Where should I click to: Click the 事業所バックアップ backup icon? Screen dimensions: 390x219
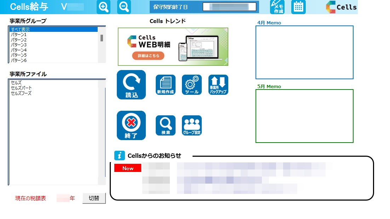click(218, 85)
